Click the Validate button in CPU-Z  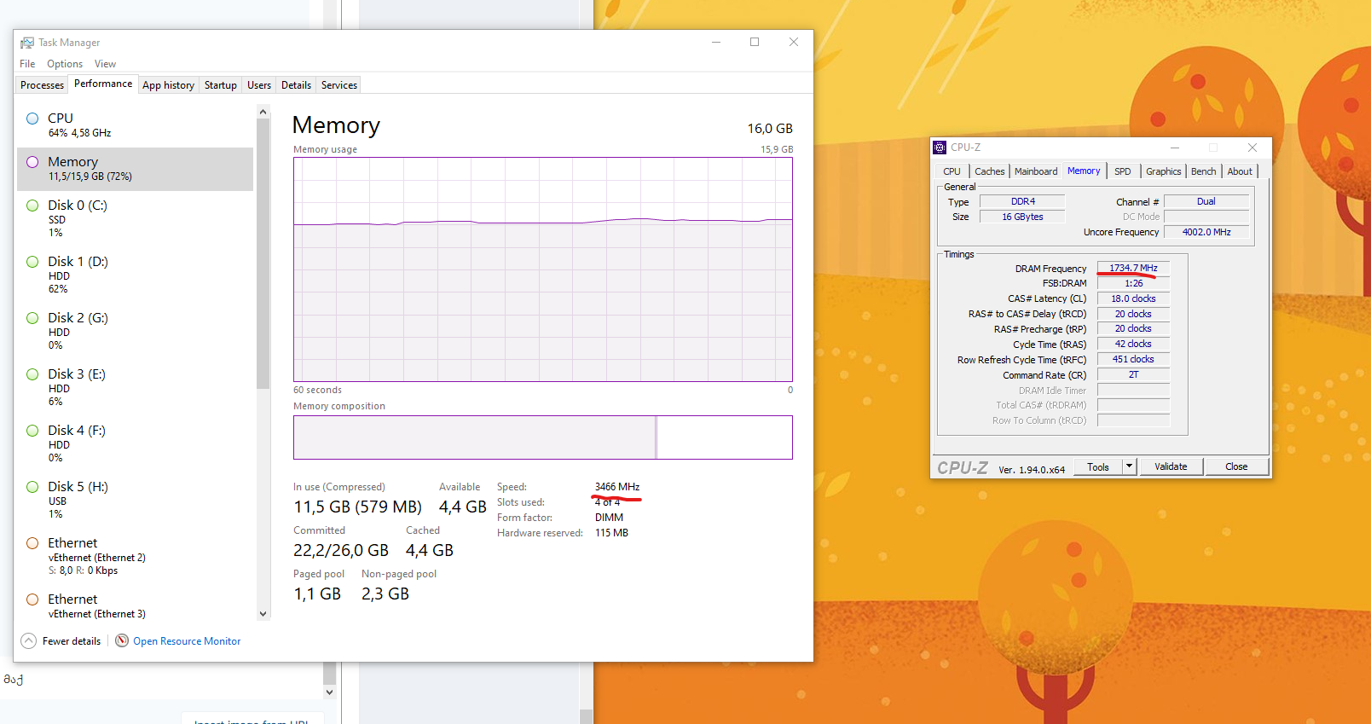tap(1171, 466)
